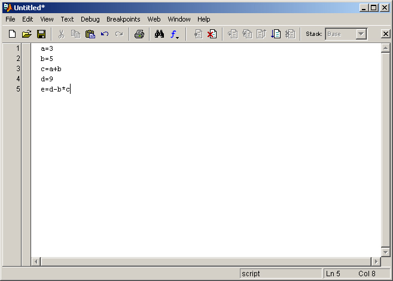Open the Help menu
This screenshot has height=281, width=393.
point(203,19)
